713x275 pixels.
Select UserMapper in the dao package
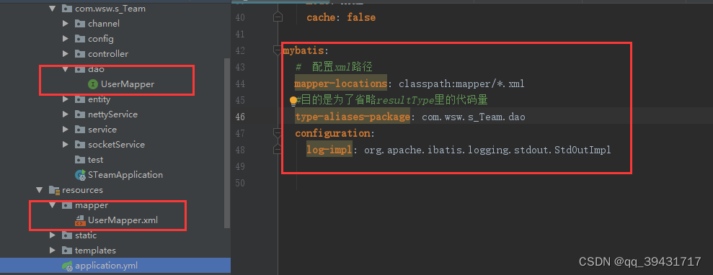tap(128, 84)
